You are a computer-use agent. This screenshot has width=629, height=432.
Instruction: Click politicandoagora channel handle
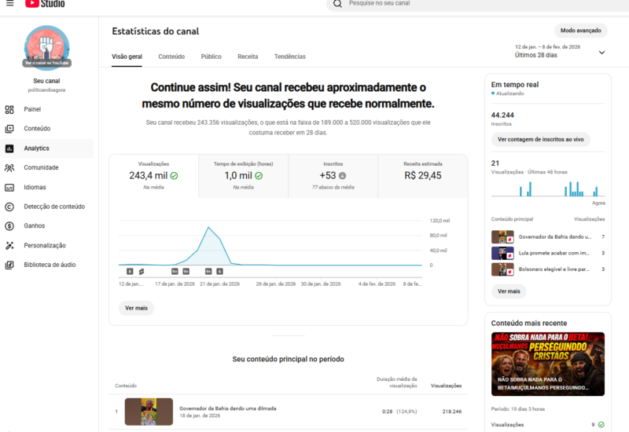pos(46,90)
